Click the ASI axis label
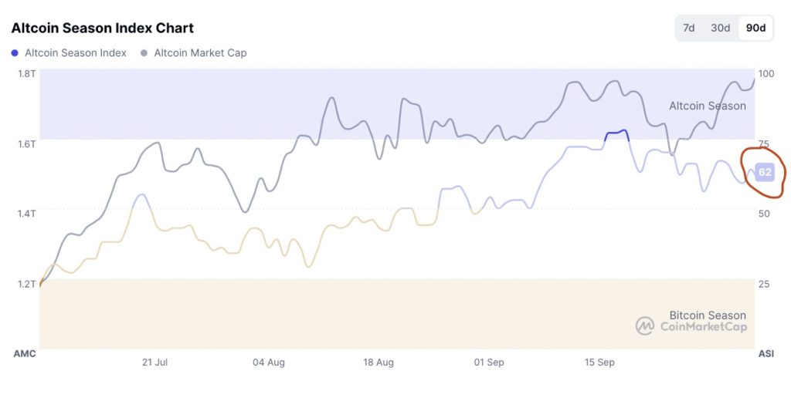 [x=766, y=354]
